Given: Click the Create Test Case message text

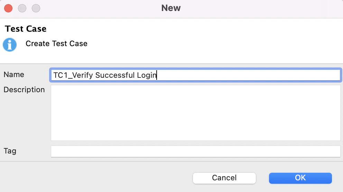Looking at the screenshot, I should [x=56, y=44].
